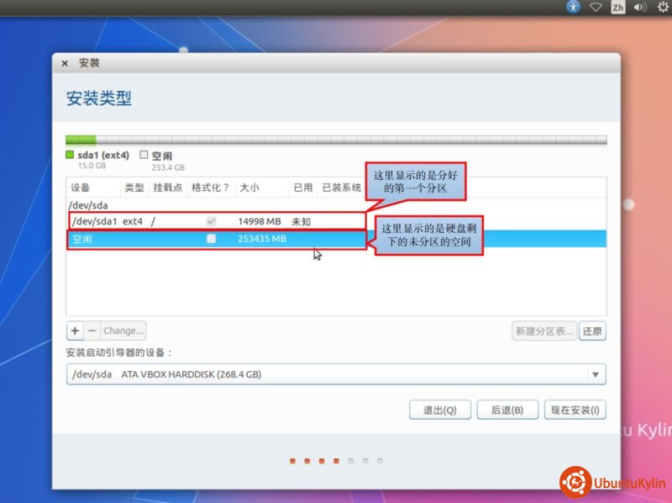Viewport: 672px width, 503px height.
Task: Click the 大小 column header
Action: click(x=249, y=188)
